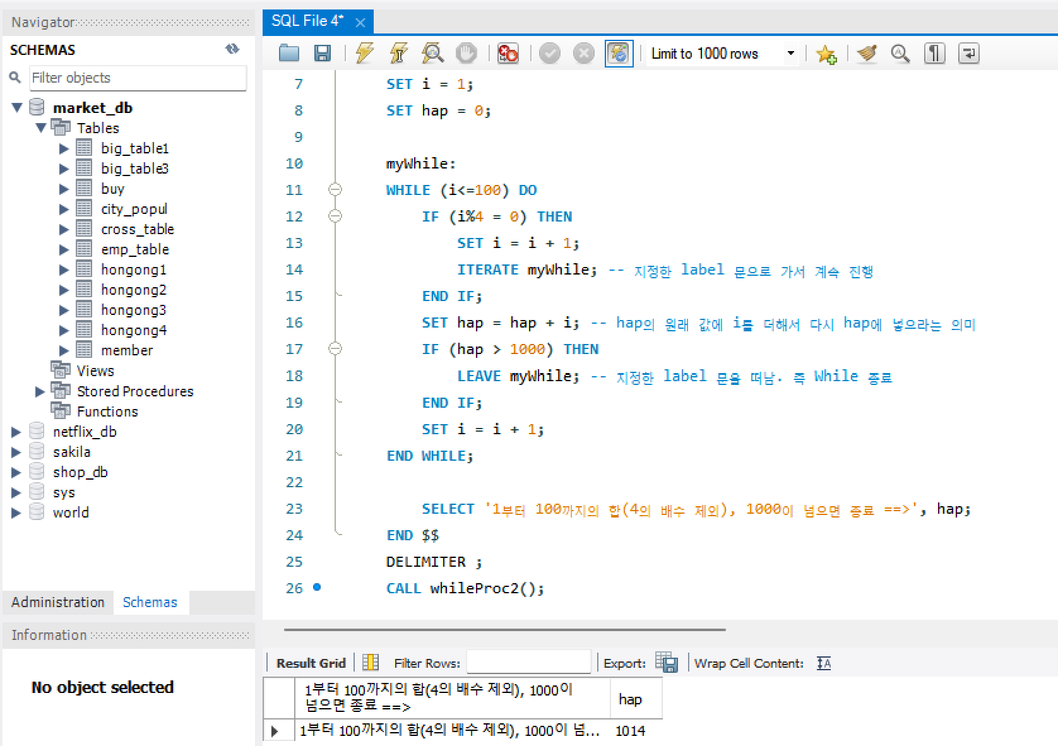The image size is (1058, 746).
Task: Collapse the market_db schema node
Action: pyautogui.click(x=17, y=108)
